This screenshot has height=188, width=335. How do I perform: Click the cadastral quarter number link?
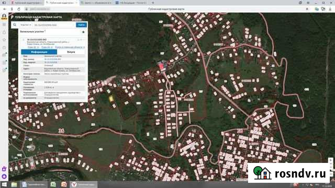[x=51, y=62]
